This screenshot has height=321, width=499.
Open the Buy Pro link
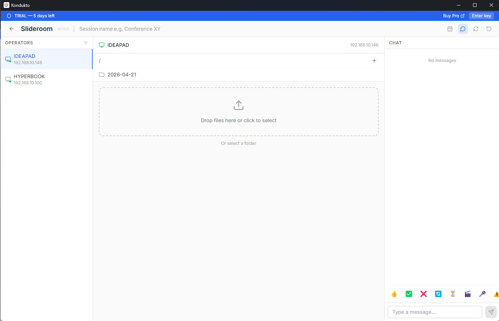point(454,16)
